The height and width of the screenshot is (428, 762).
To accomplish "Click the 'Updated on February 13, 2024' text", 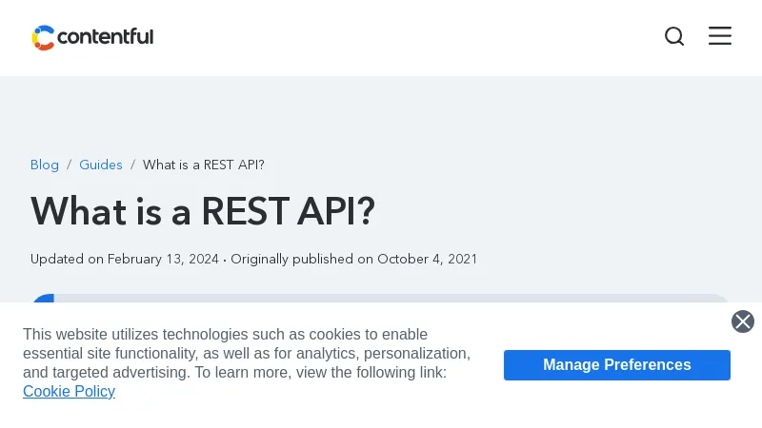I will tap(125, 259).
